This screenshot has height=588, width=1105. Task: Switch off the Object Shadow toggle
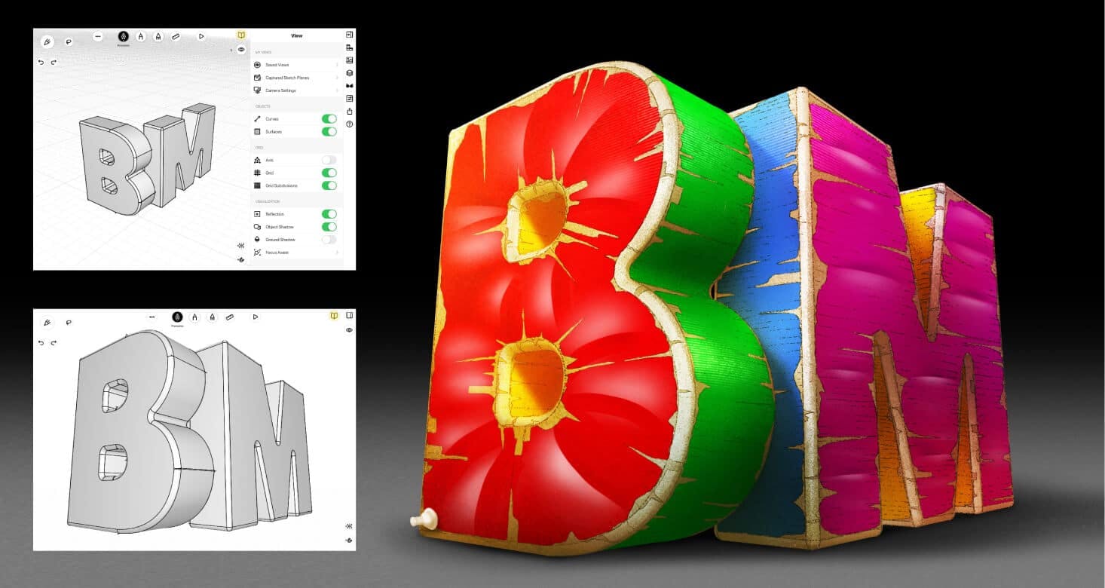point(329,227)
